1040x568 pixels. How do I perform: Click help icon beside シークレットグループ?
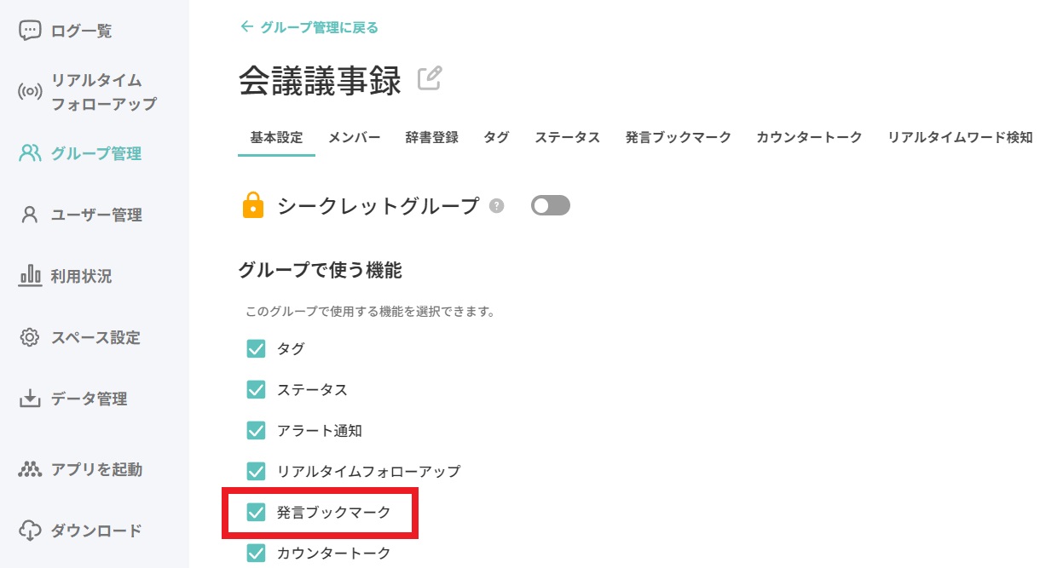[497, 206]
